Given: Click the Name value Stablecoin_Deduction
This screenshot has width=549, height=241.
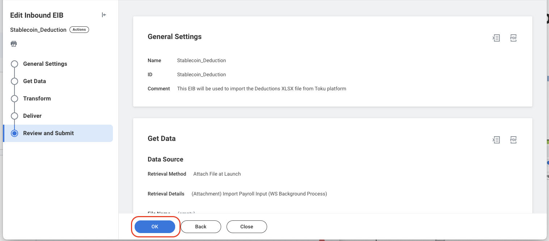Looking at the screenshot, I should click(202, 60).
